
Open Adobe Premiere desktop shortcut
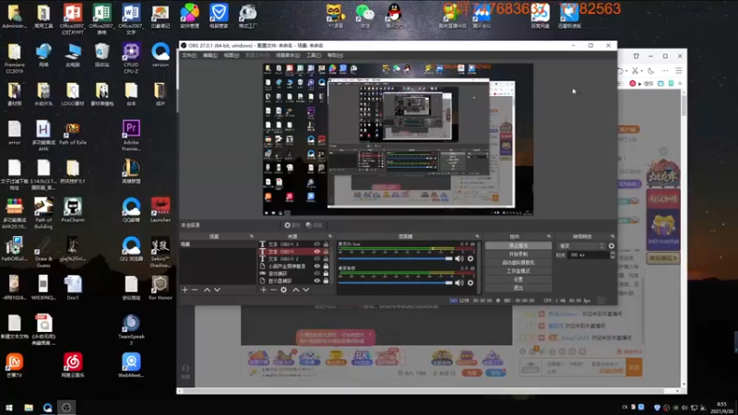tap(131, 136)
